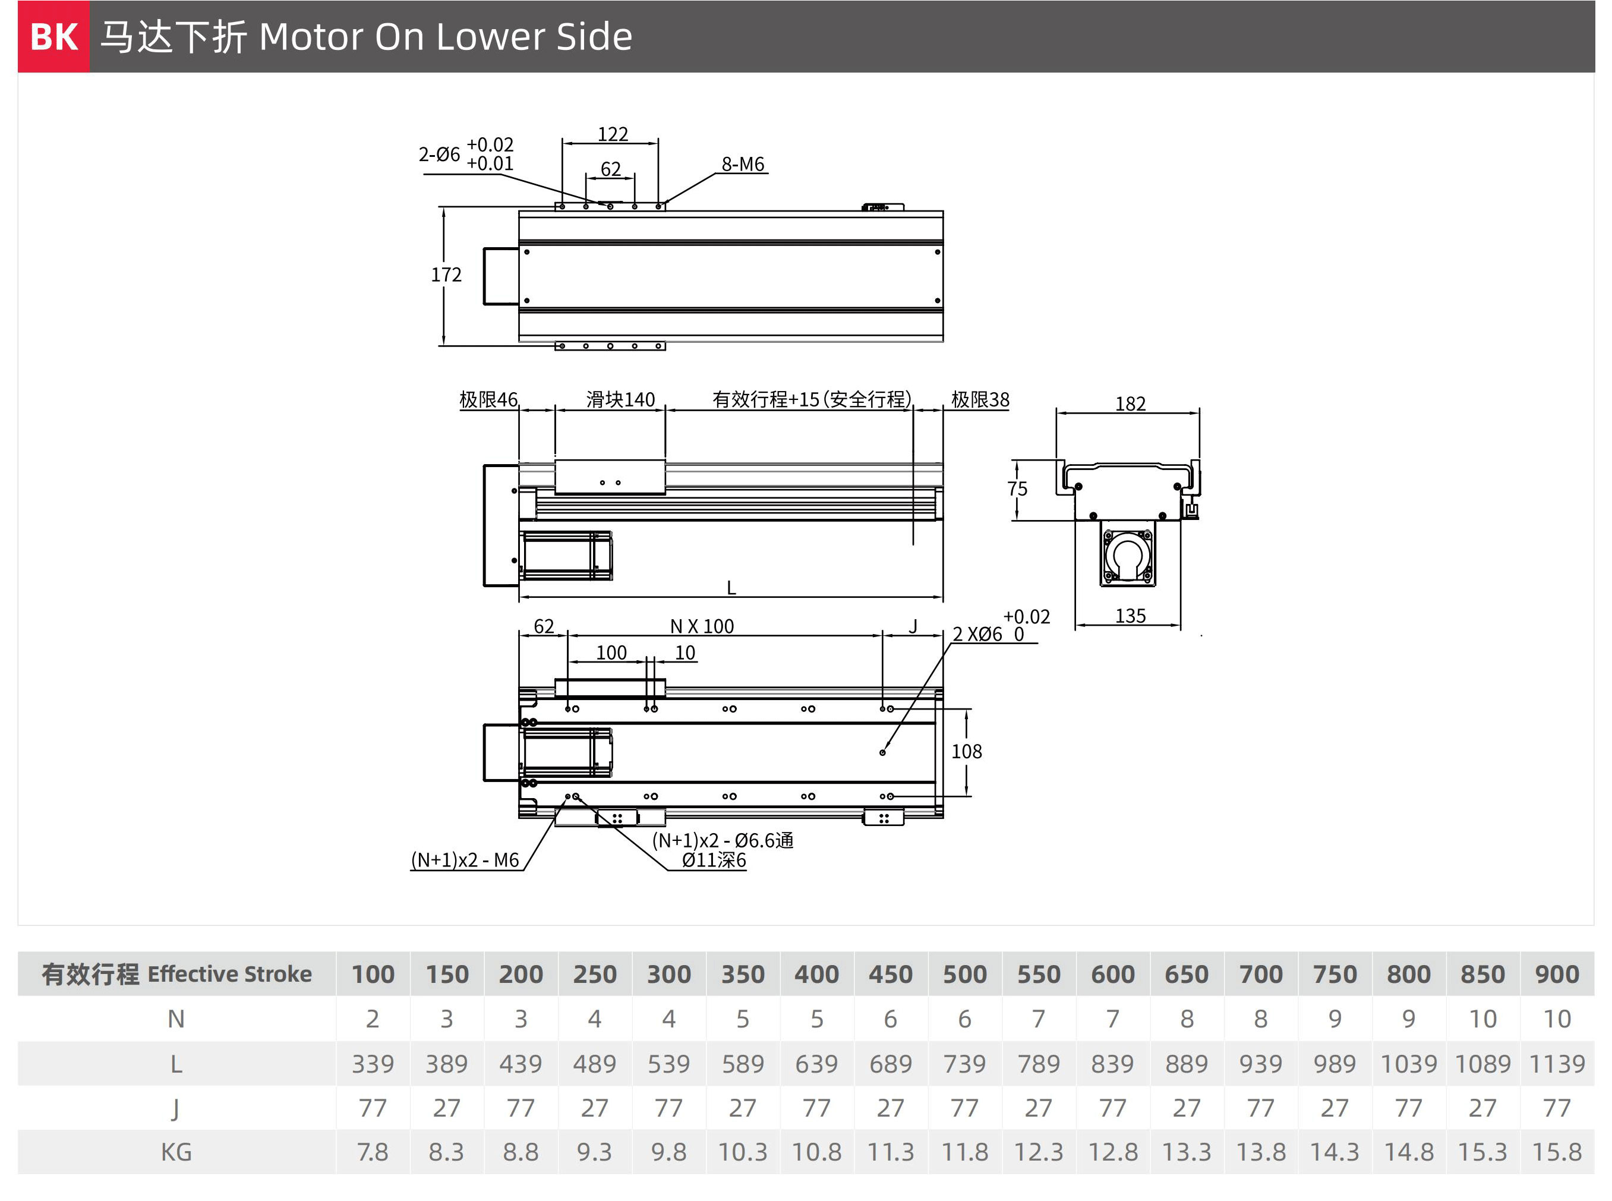
Task: Click the 2-Ø6 tolerance callout
Action: coord(466,154)
